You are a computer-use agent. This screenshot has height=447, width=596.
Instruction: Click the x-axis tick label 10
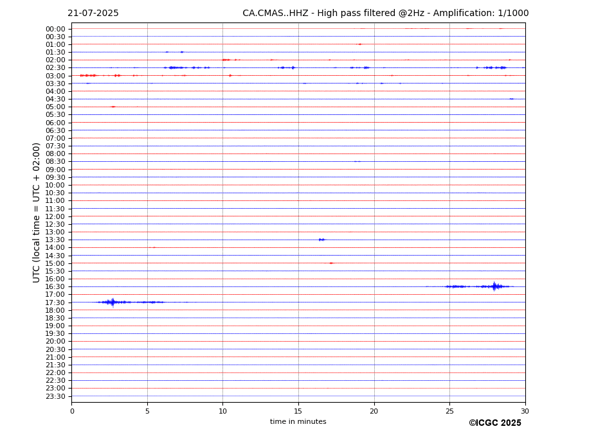222,411
